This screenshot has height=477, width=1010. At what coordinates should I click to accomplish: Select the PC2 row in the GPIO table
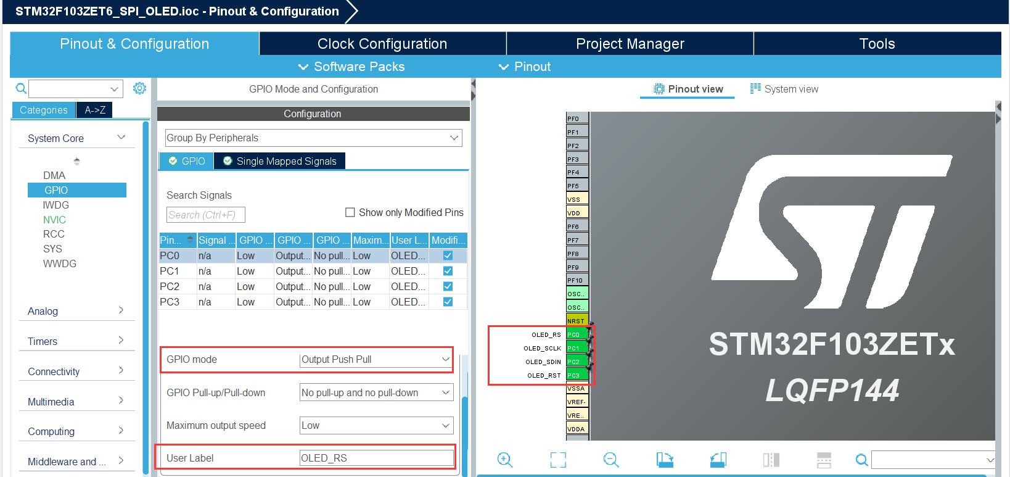(x=313, y=286)
